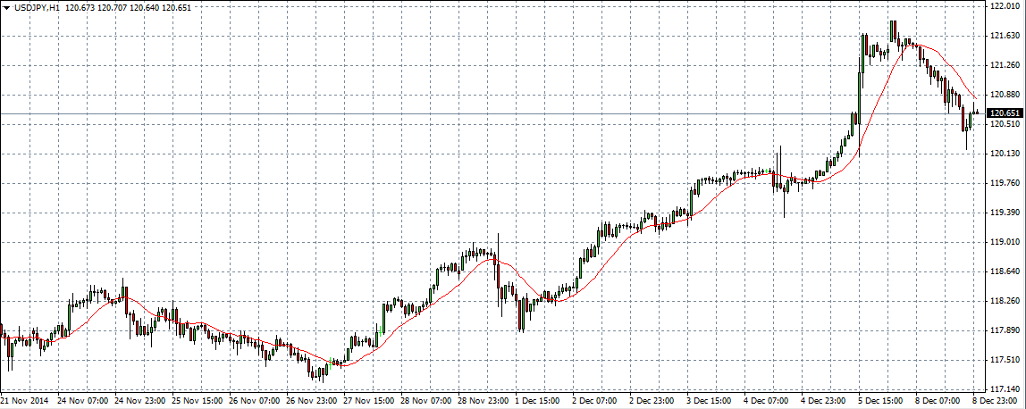Click the 2 Dec 07:00 time label
The image size is (1026, 409).
pos(595,399)
